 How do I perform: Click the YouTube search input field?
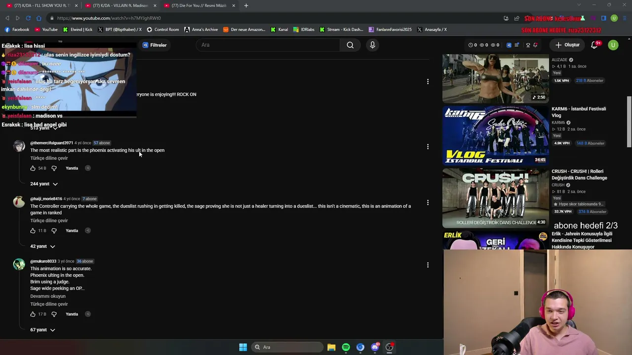click(x=268, y=45)
